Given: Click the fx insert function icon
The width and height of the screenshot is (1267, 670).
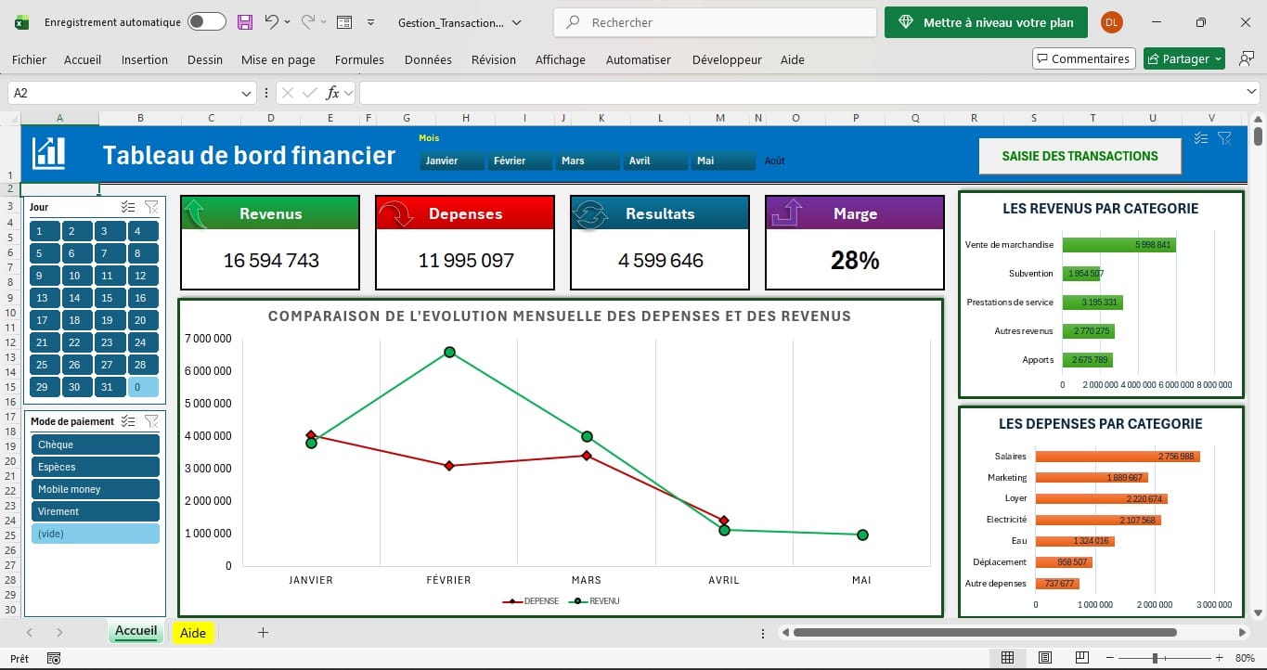Looking at the screenshot, I should [x=332, y=93].
